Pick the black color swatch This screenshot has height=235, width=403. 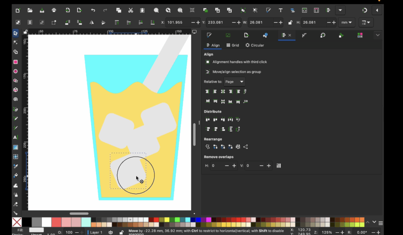[27, 222]
